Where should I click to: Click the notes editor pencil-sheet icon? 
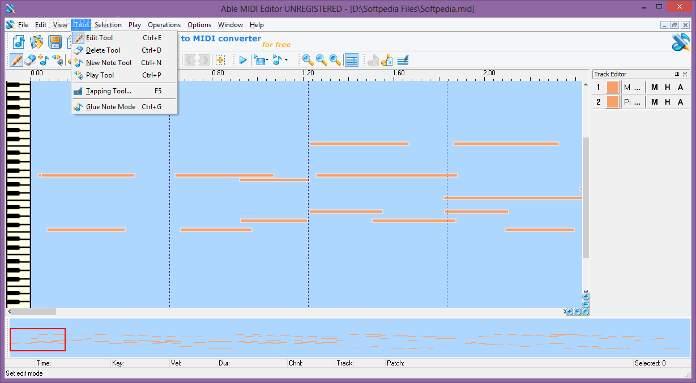403,60
